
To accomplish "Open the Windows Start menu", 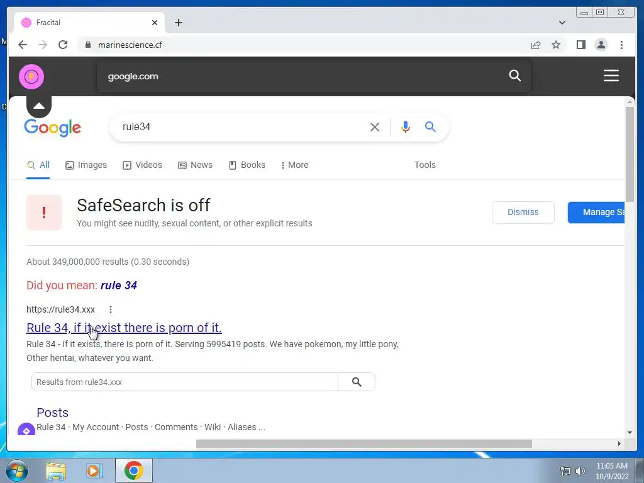I will (x=17, y=470).
